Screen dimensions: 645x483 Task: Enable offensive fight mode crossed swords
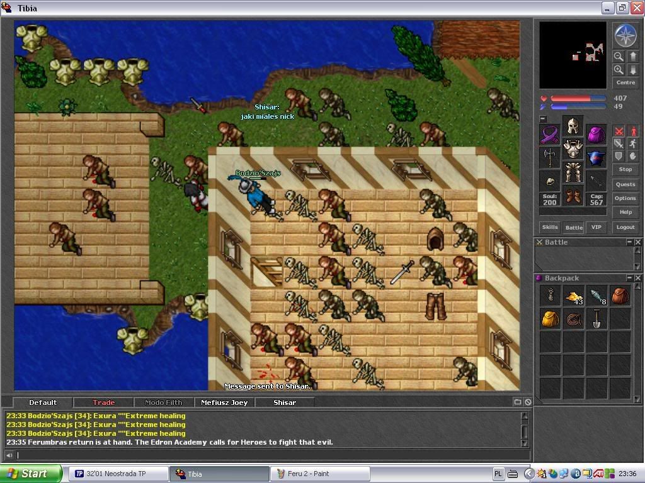pyautogui.click(x=619, y=131)
